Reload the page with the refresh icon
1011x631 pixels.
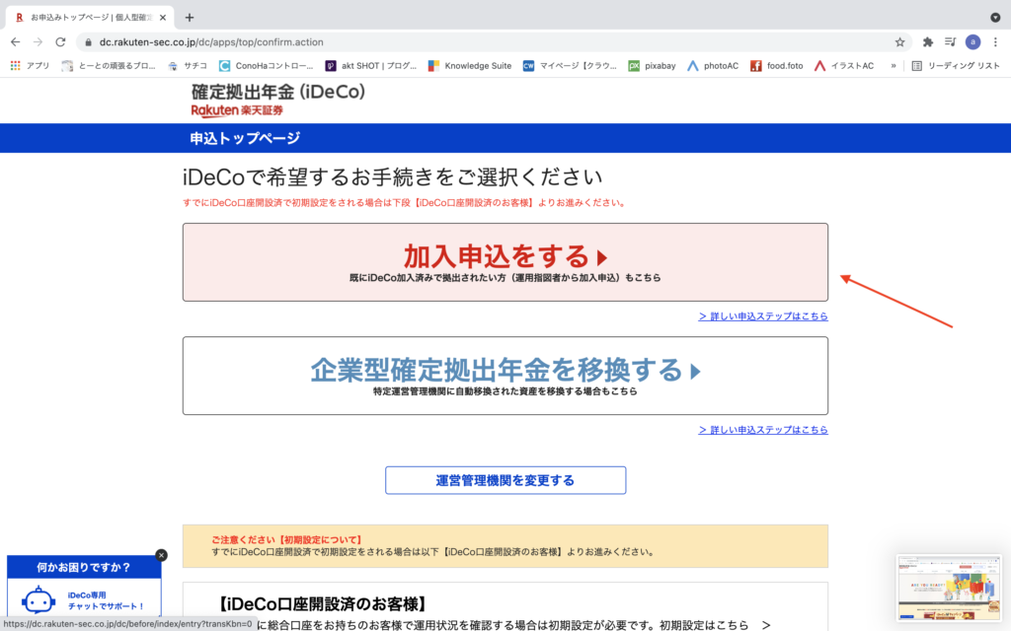pos(60,42)
